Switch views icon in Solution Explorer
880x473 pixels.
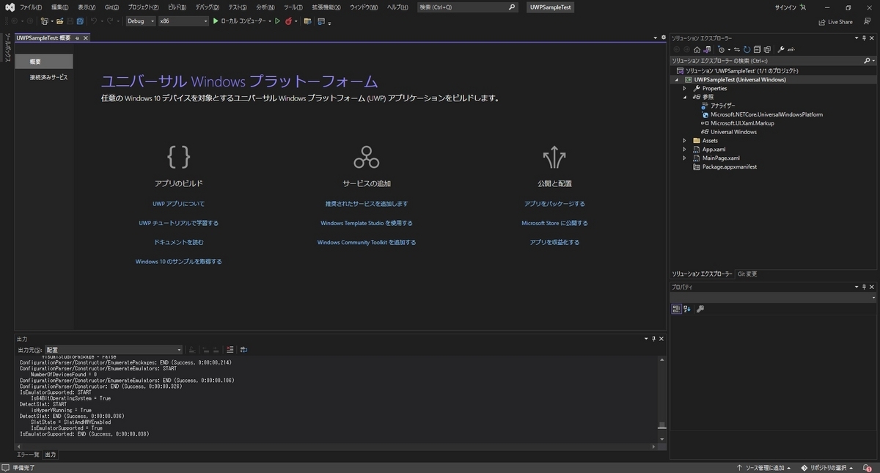coord(707,50)
